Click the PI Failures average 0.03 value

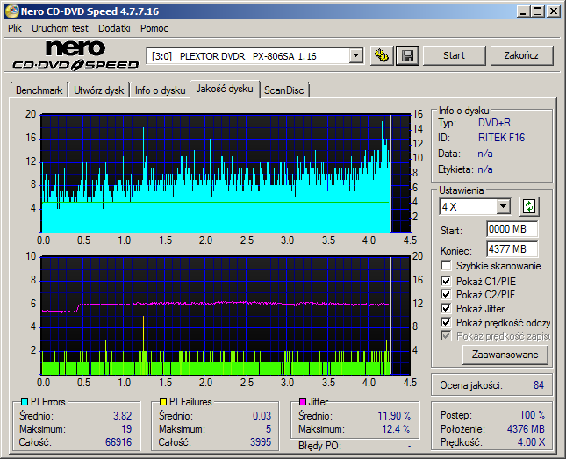(262, 416)
